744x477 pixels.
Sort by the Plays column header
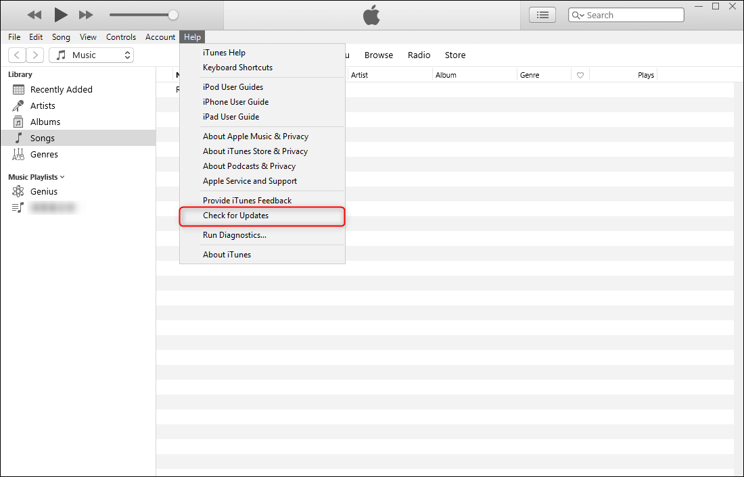click(623, 75)
